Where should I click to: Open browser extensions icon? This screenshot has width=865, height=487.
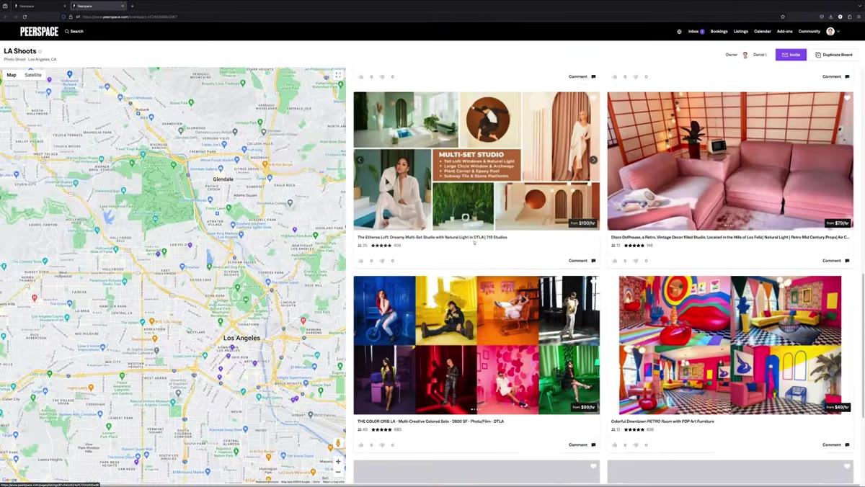point(849,17)
